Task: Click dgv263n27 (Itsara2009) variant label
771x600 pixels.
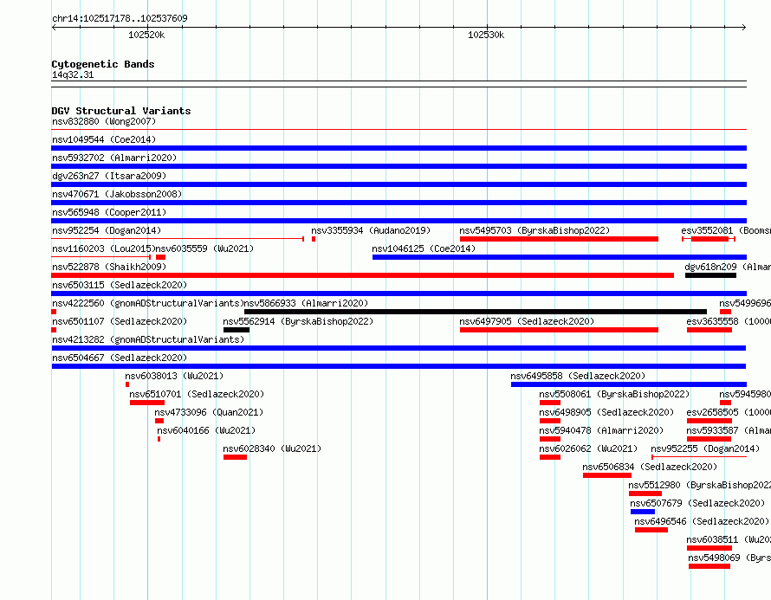Action: pos(109,176)
